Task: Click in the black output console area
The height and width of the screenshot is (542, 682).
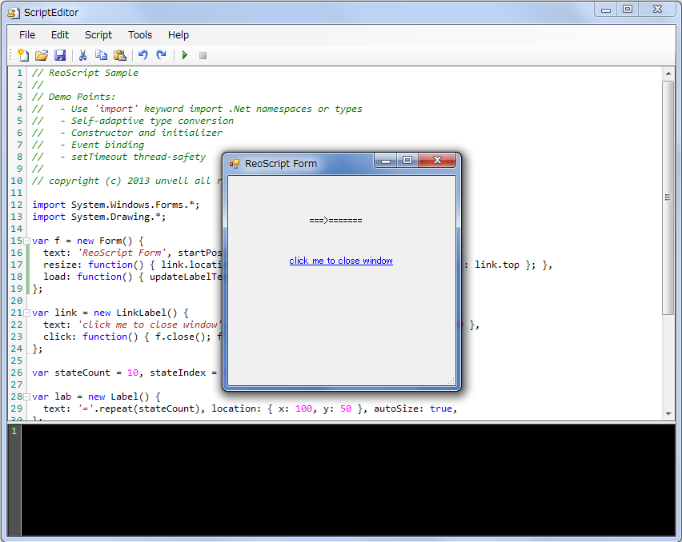Action: tap(348, 480)
